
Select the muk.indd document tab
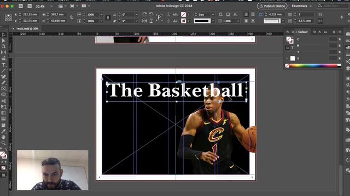coord(27,29)
